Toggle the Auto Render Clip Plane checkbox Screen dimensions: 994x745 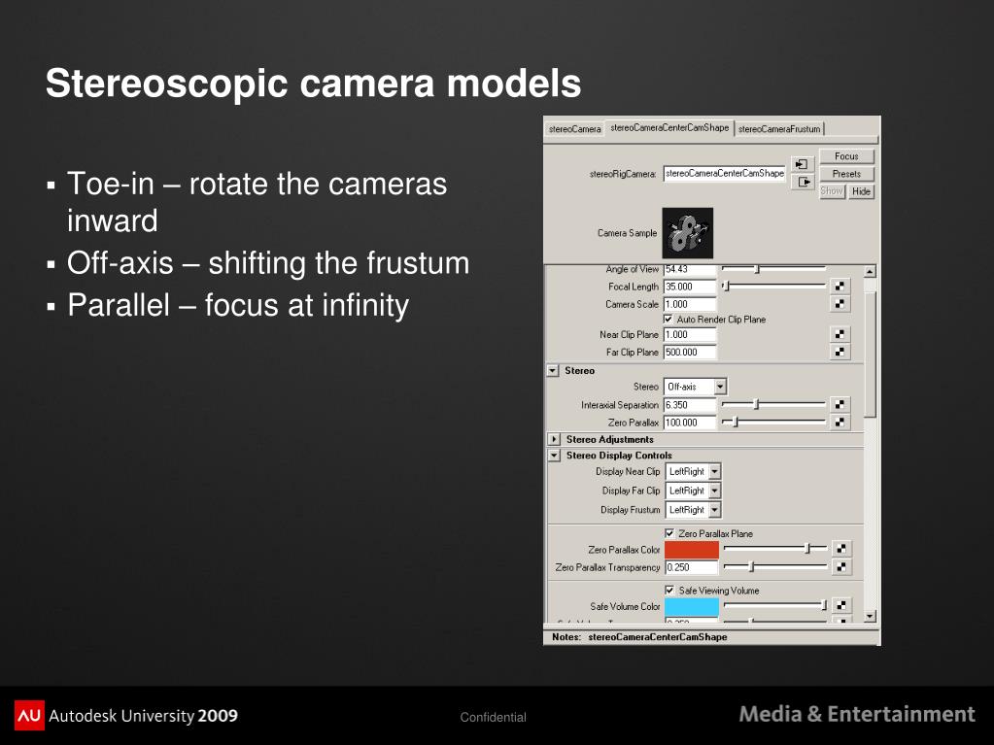[668, 320]
